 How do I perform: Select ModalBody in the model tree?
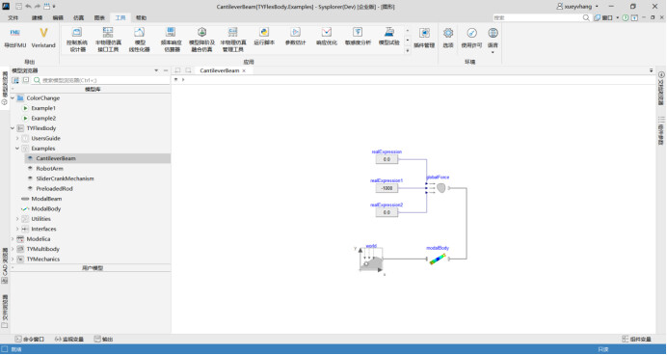click(x=46, y=209)
